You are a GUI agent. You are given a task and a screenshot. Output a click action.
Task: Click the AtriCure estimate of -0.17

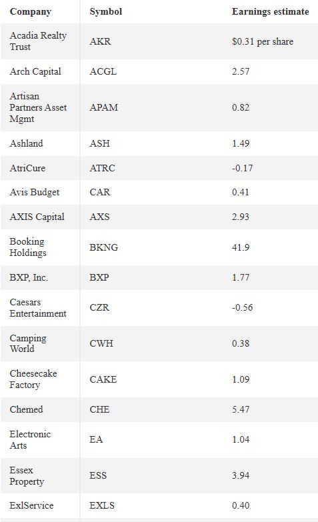pos(242,168)
